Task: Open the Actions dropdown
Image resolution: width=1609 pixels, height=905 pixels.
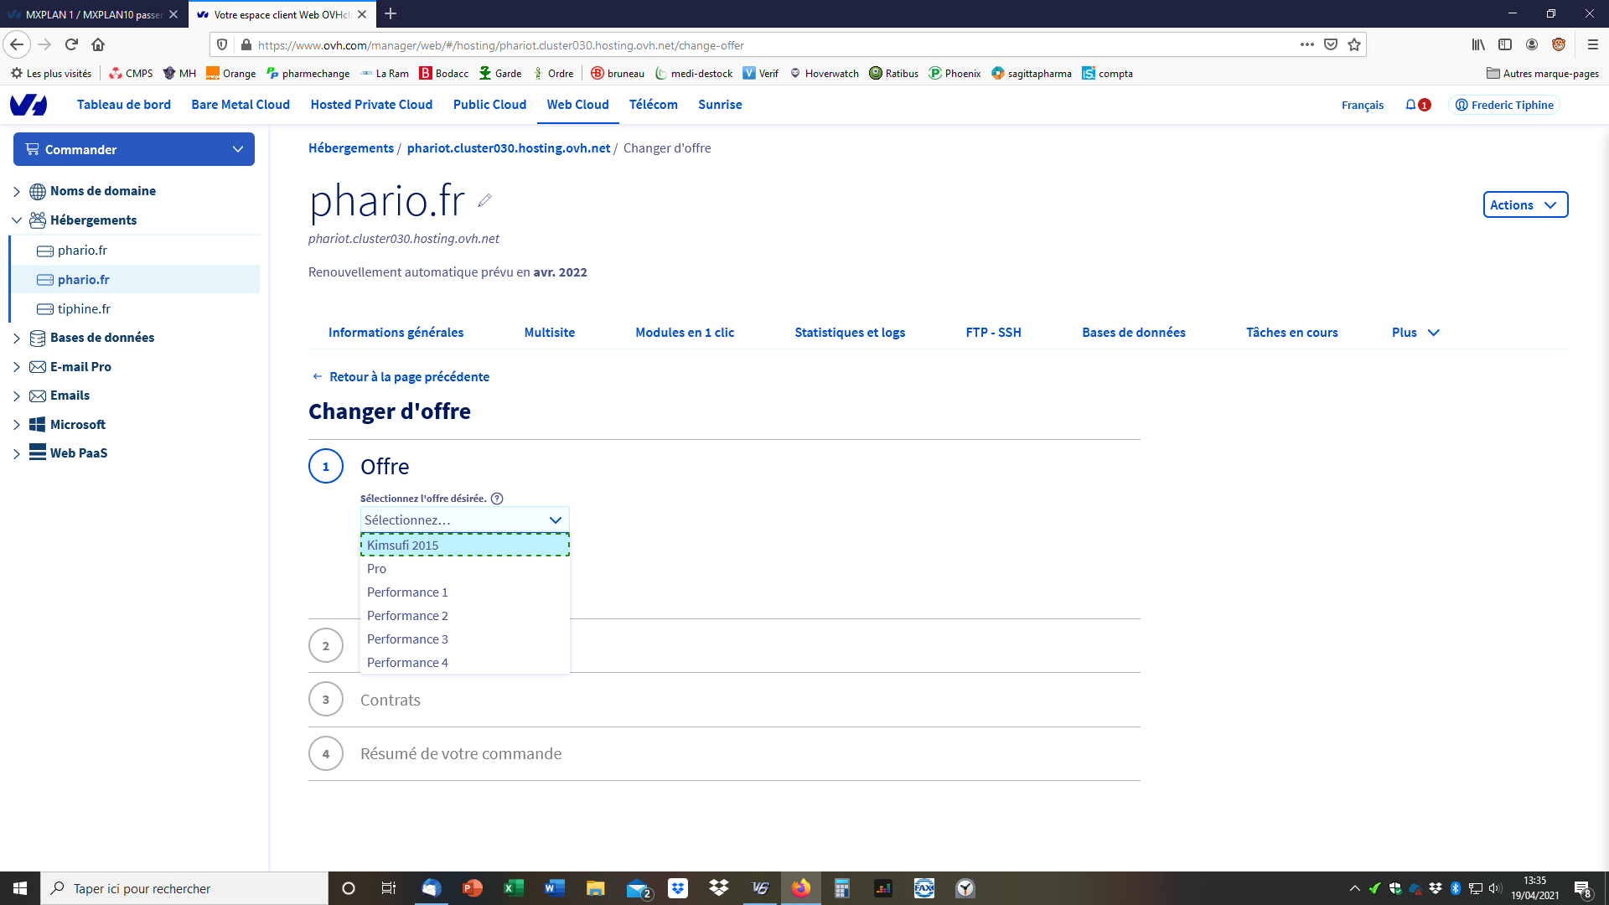Action: click(x=1524, y=205)
